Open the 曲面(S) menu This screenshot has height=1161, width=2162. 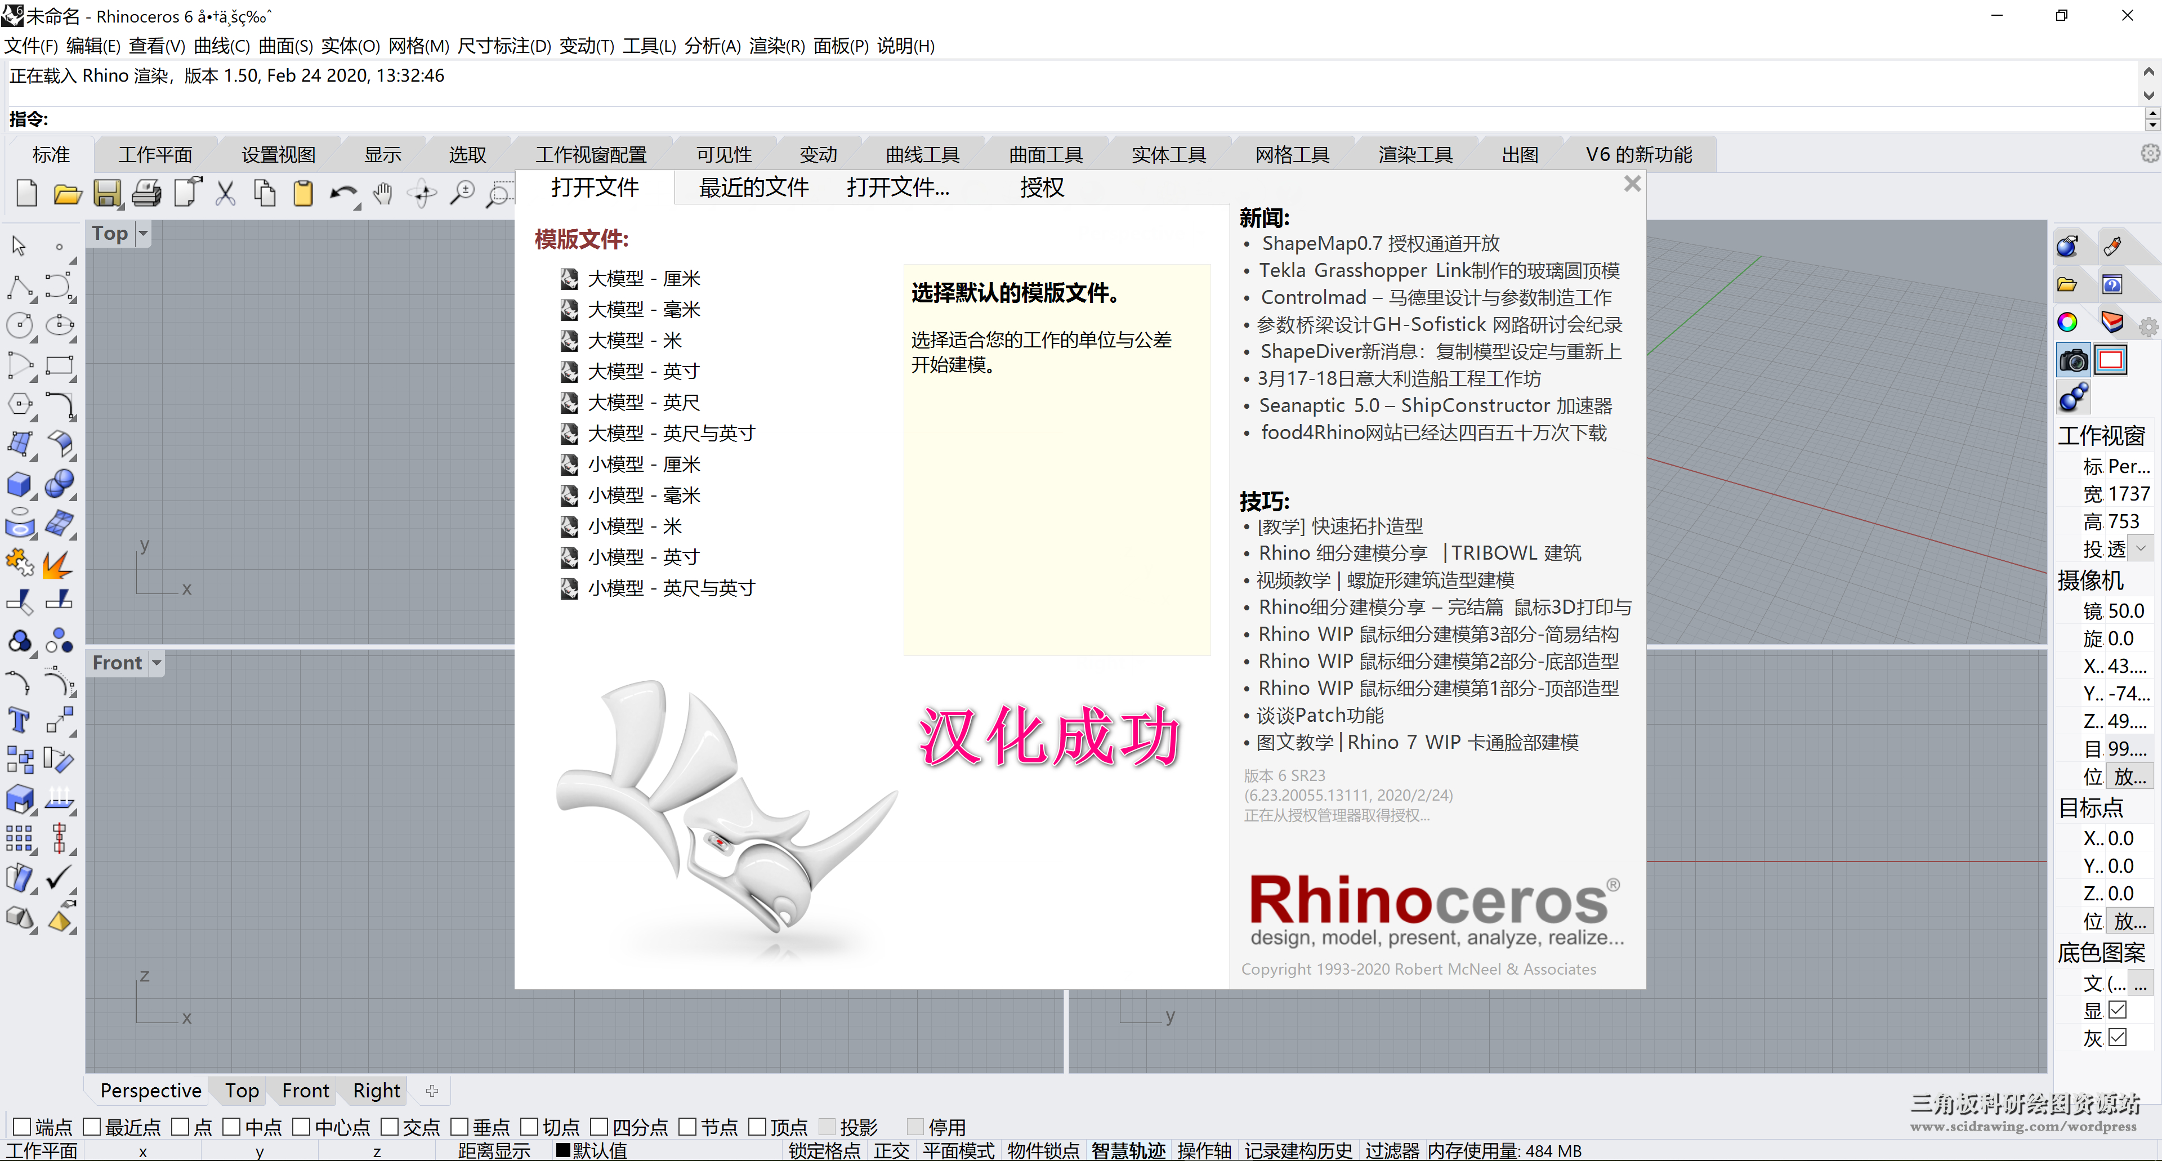(285, 46)
